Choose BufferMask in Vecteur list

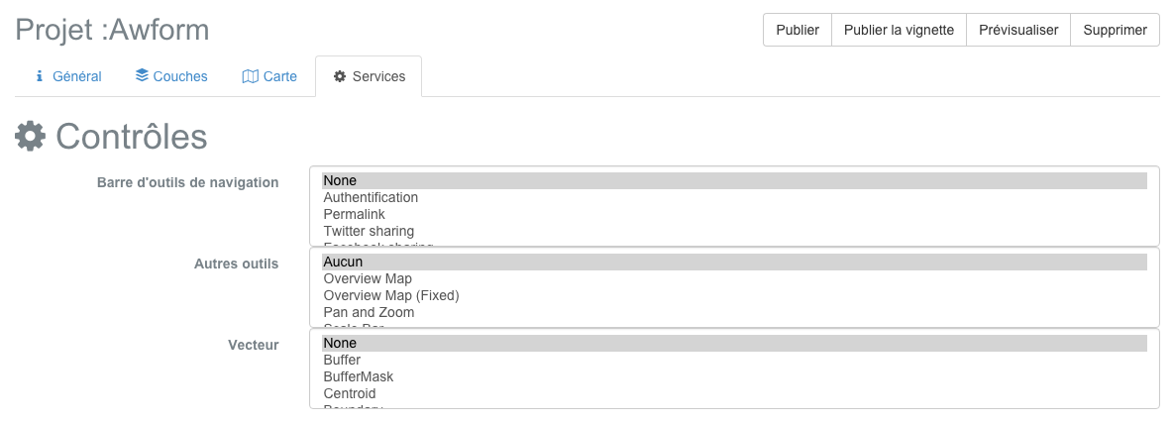[735, 376]
